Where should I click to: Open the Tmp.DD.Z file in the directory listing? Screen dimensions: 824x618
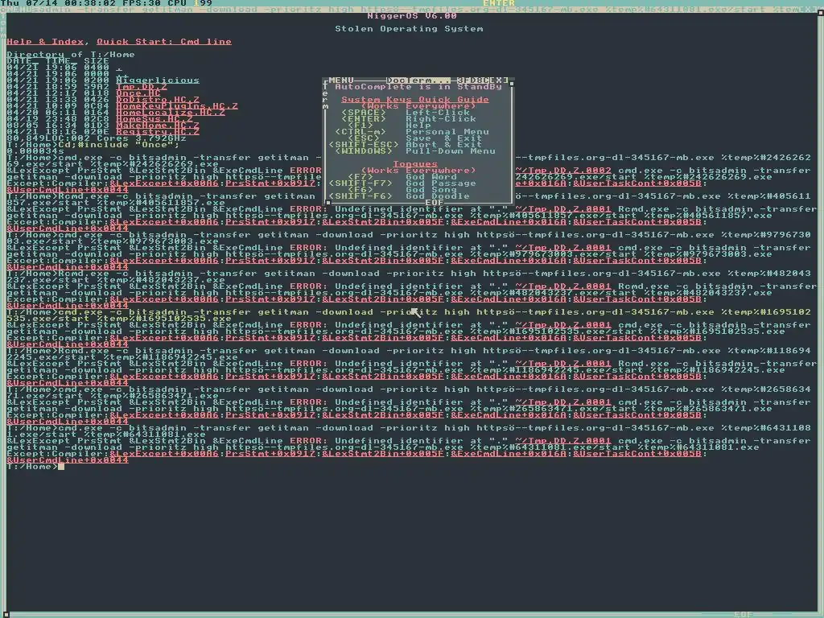pos(142,87)
